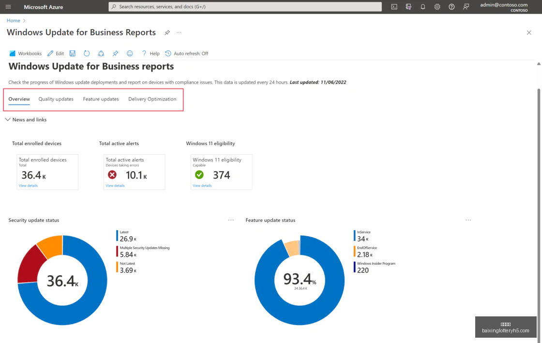Open the directories and subscriptions filter icon

coord(408,7)
